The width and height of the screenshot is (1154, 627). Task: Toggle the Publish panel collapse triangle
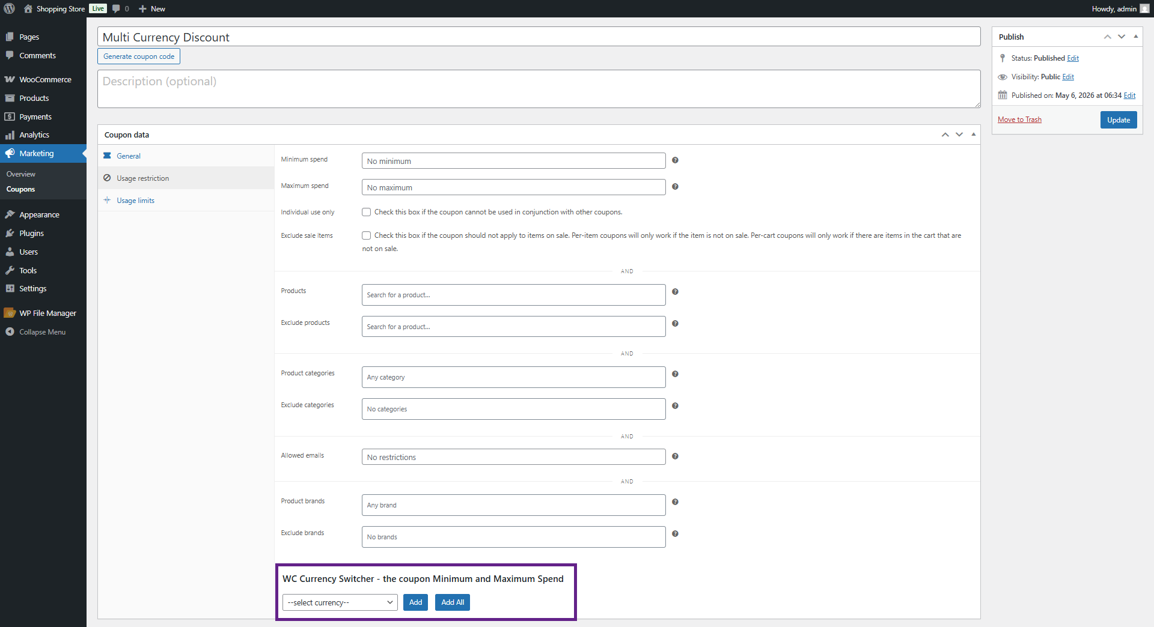[1135, 37]
